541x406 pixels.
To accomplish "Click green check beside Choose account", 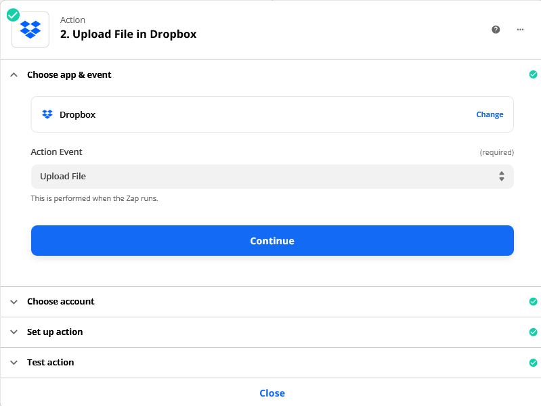I will [x=533, y=302].
